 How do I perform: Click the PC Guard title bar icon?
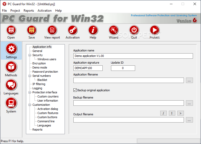pos(4,4)
